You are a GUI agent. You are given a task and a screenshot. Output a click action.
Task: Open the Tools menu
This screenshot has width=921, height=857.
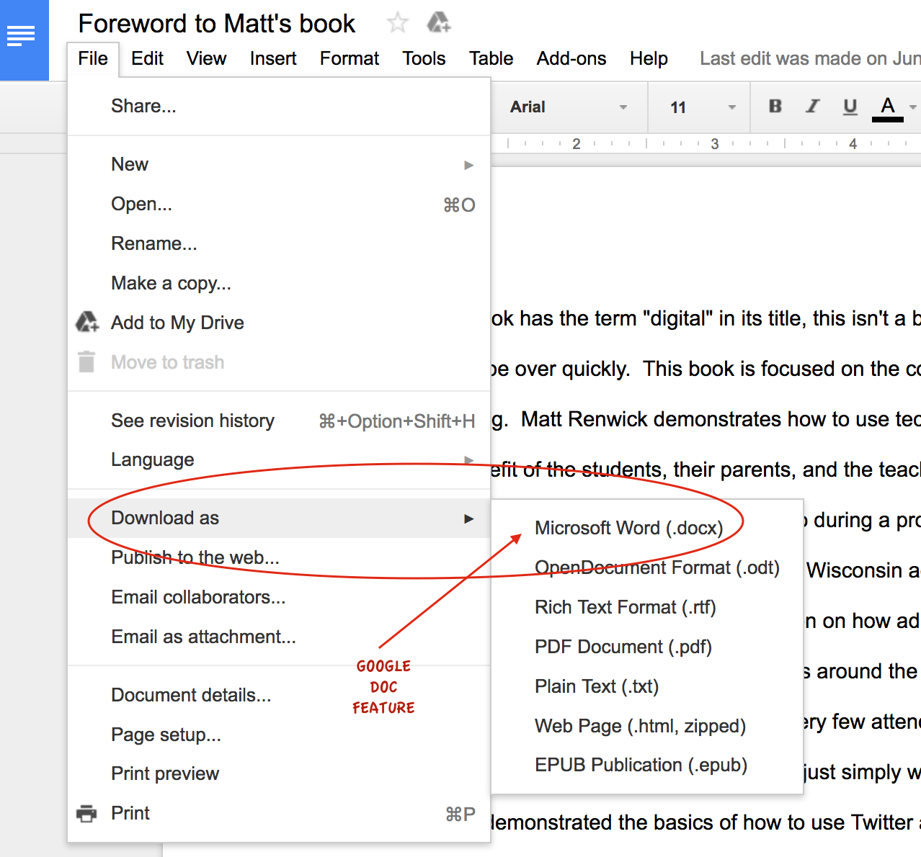coord(424,58)
